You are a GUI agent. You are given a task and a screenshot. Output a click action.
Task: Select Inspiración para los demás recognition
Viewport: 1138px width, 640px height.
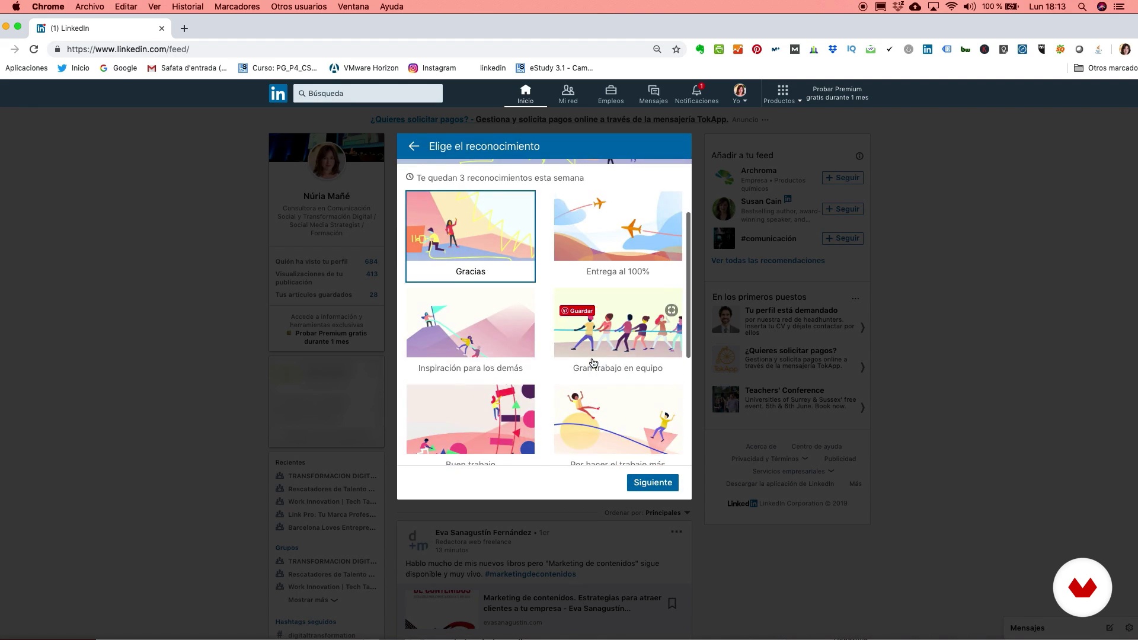point(471,332)
